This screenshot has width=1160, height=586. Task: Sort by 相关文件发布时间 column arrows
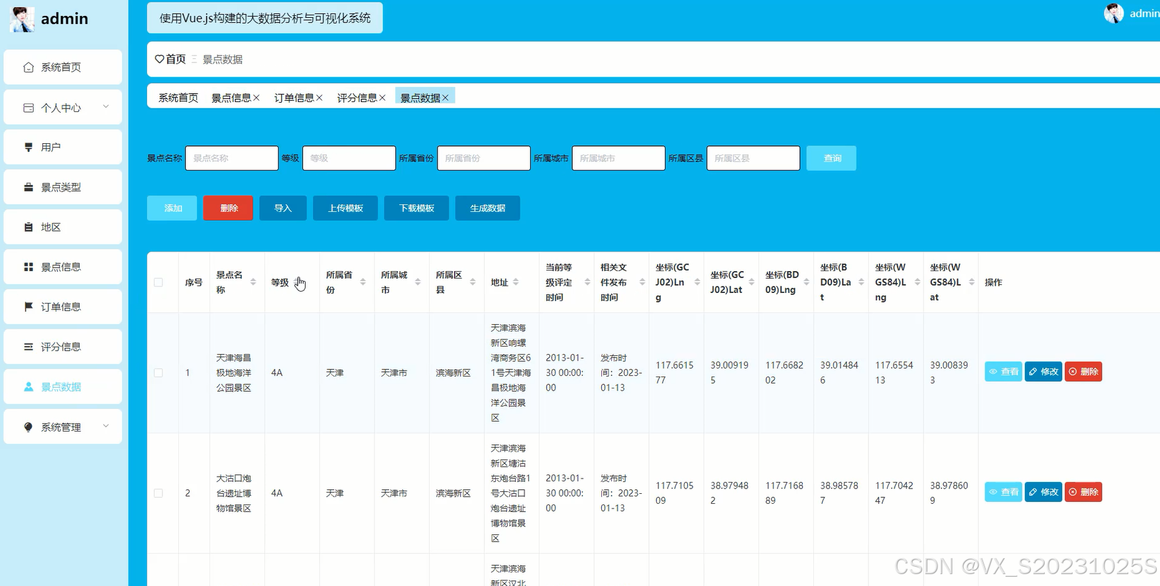pyautogui.click(x=642, y=282)
